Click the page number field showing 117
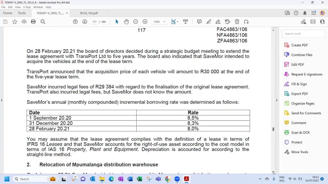This screenshot has width=328, height=184. click(x=95, y=22)
